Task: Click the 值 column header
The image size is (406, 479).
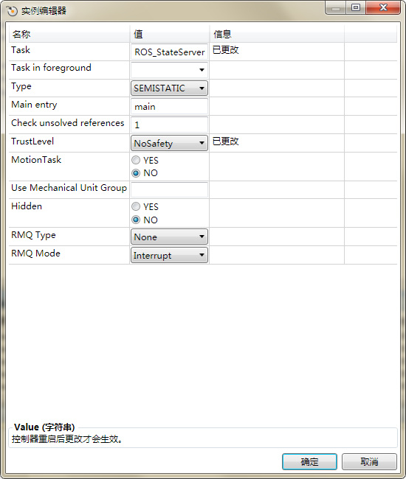Action: pyautogui.click(x=170, y=34)
